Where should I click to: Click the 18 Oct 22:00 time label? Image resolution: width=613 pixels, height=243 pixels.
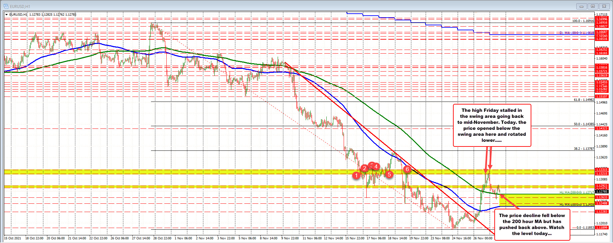tap(34, 238)
